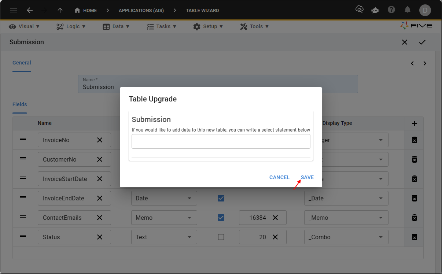442x274 pixels.
Task: Cancel the Table Upgrade dialog
Action: [279, 177]
